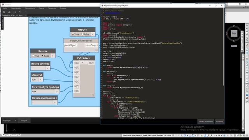Viewport: 249px width, 140px height.
Task: Click the Масштаб node output arrow
Action: (40, 79)
